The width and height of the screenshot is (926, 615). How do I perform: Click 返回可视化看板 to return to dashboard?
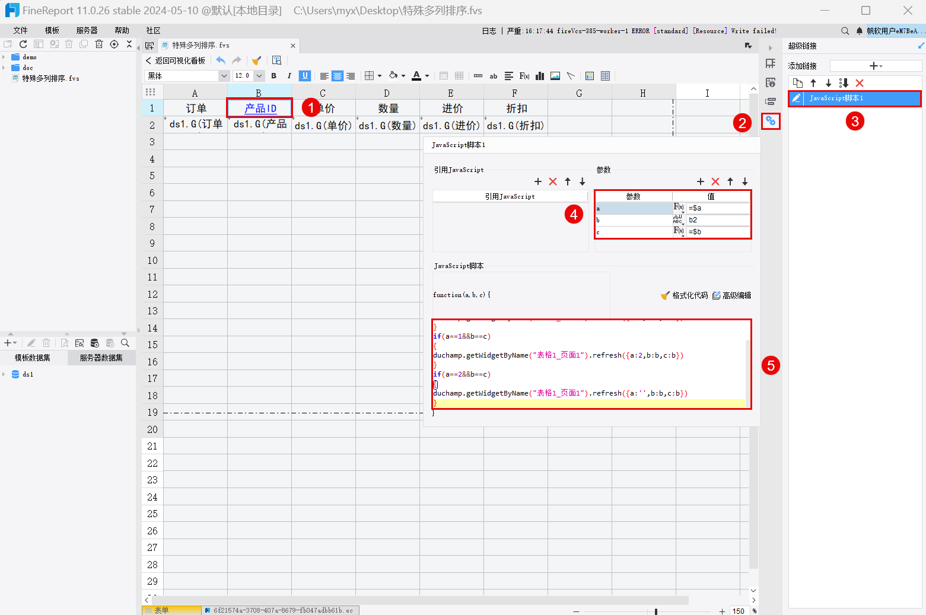176,60
